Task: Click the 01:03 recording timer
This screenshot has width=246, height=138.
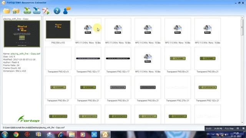Action: pos(208,128)
